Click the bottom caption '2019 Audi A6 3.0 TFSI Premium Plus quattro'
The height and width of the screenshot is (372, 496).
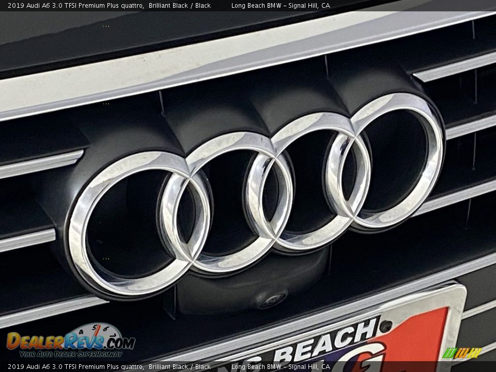pyautogui.click(x=75, y=367)
